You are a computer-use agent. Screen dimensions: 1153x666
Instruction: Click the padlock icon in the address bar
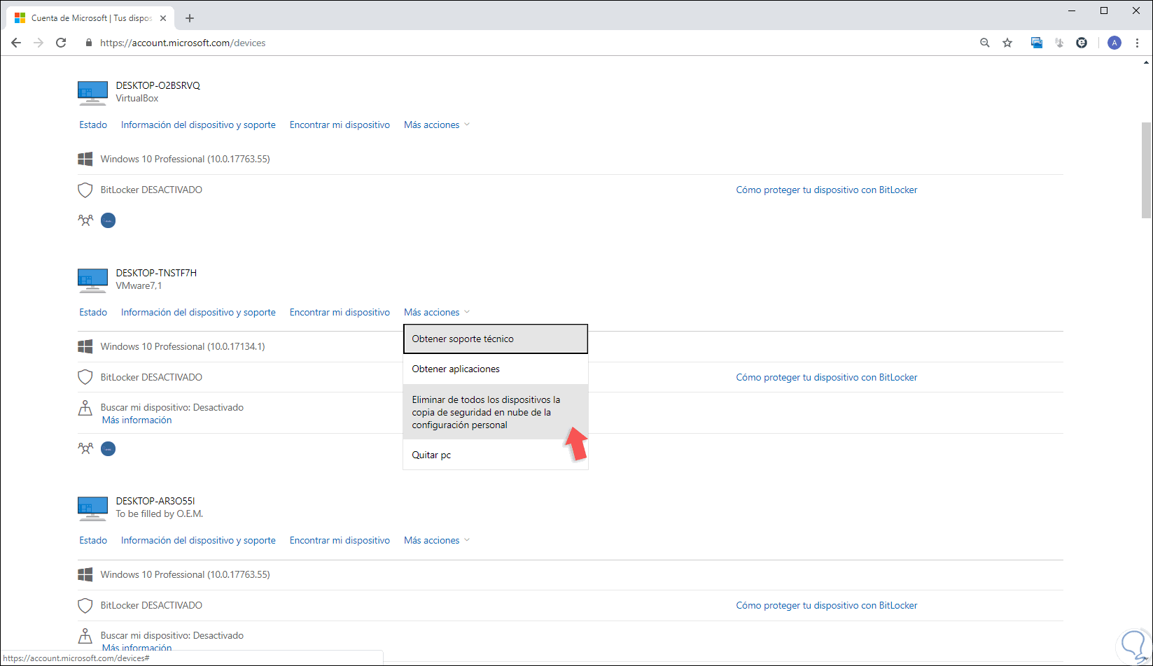pos(89,43)
